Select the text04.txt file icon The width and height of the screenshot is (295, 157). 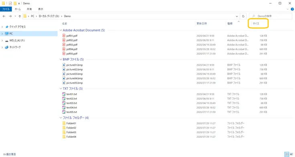[x=64, y=108]
